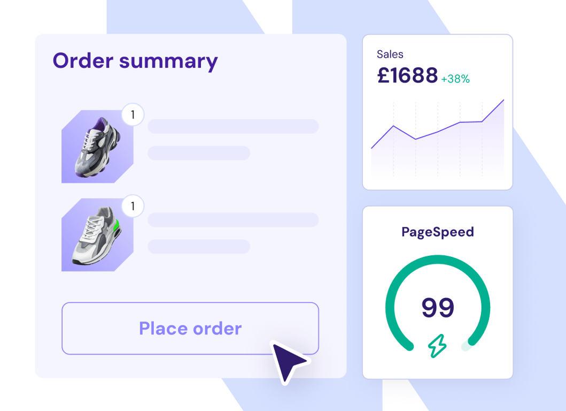
Task: Click the Place order button
Action: 190,328
